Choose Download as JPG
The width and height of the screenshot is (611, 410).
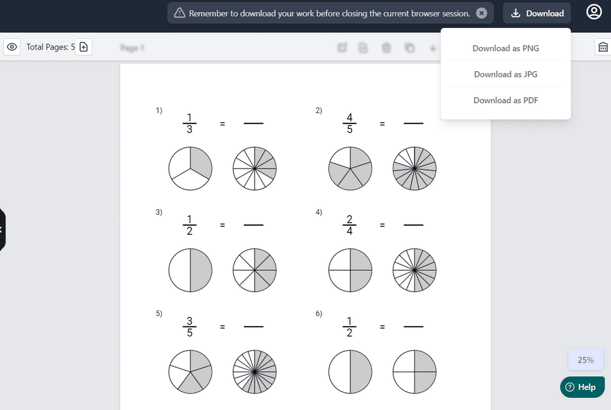coord(505,74)
